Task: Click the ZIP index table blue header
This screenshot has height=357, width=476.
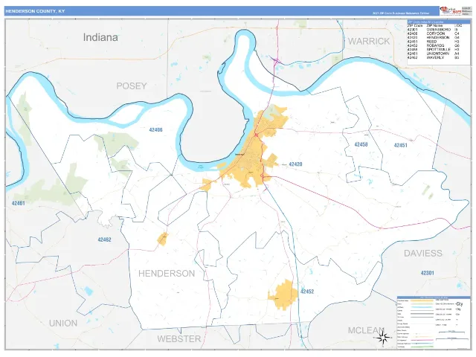Action: [439, 22]
